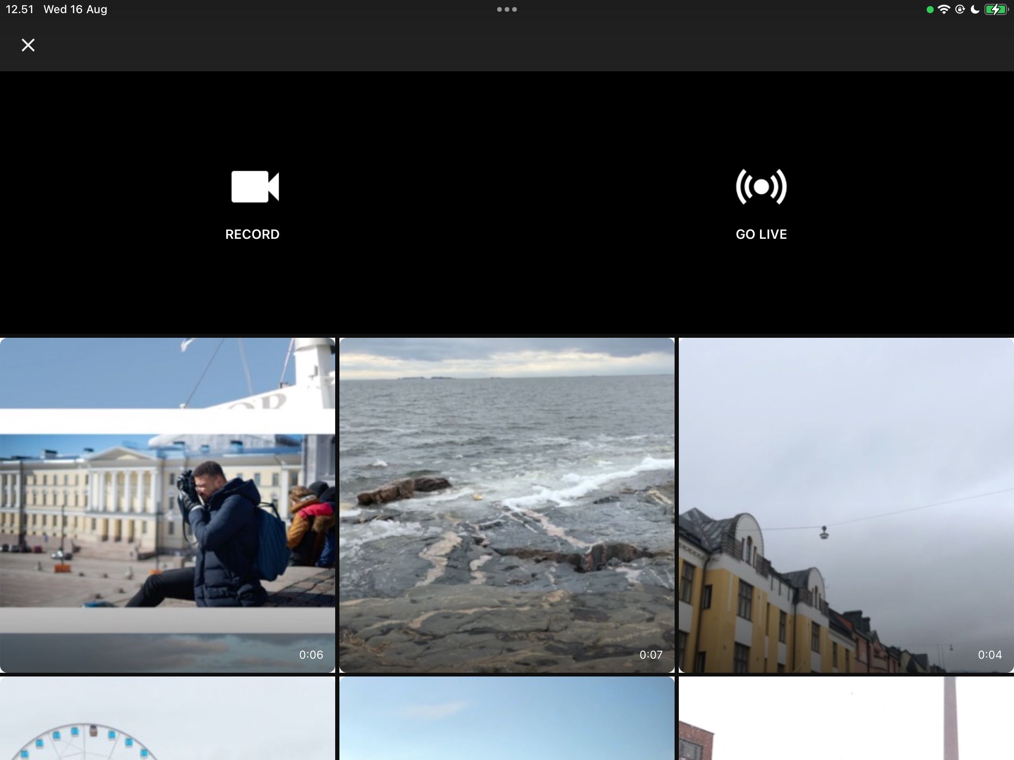Tap the video camera Record icon
1014x760 pixels.
pyautogui.click(x=254, y=187)
